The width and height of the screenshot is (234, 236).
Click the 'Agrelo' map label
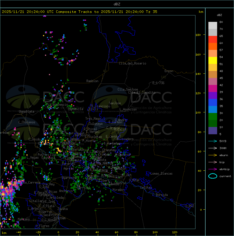[69, 168]
